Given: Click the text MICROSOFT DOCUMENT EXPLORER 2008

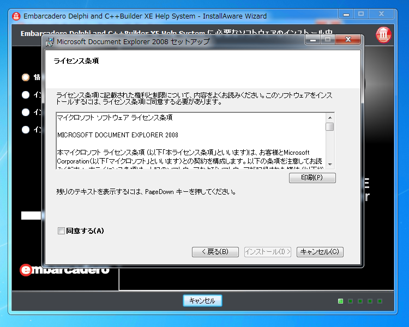Looking at the screenshot, I should [x=118, y=135].
